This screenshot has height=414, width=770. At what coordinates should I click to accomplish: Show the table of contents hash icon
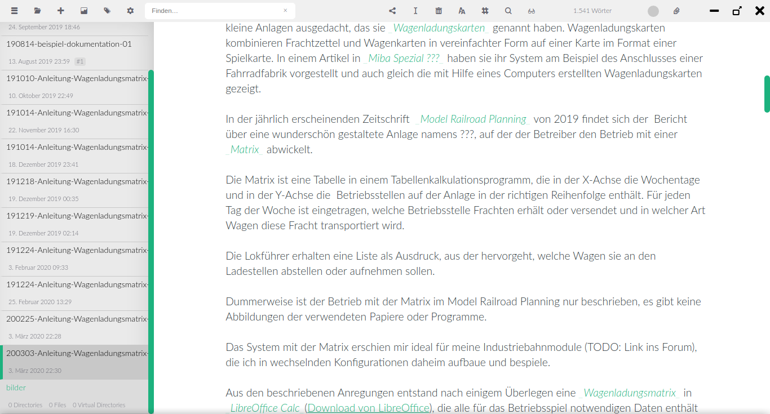coord(485,11)
